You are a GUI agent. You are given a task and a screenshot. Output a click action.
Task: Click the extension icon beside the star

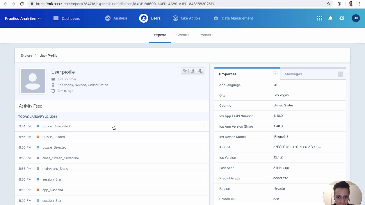click(x=339, y=4)
